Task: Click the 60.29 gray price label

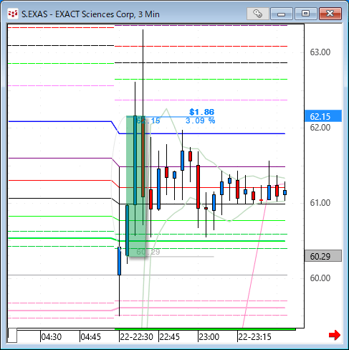Action: (323, 256)
